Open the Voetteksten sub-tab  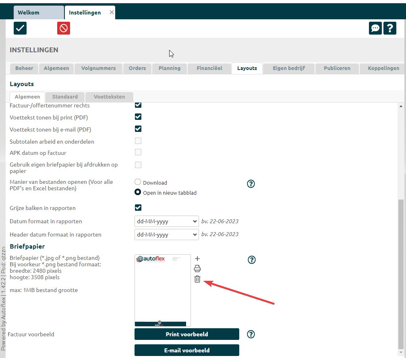coord(109,97)
